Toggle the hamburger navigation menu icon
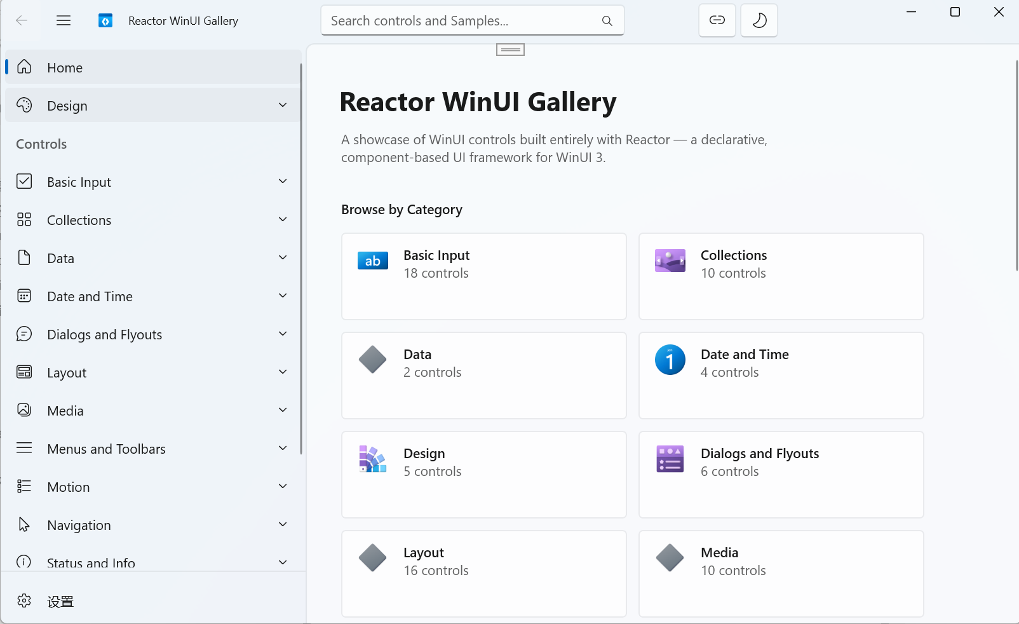 click(64, 20)
